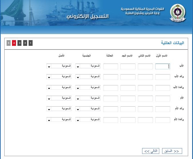This screenshot has height=159, width=193.
Task: Click the الجنسية column header
Action: 87,56
